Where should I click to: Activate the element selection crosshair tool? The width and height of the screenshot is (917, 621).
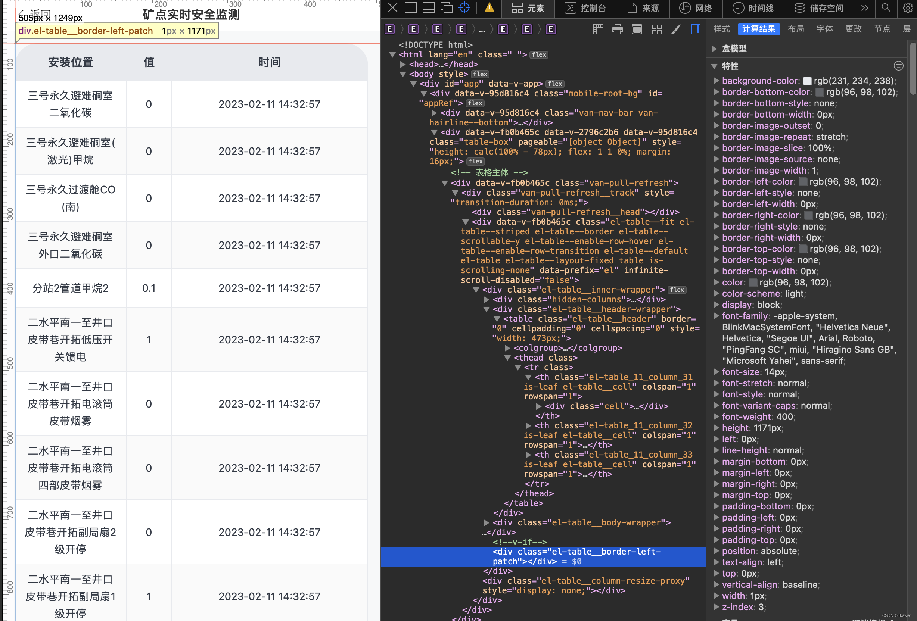click(x=464, y=8)
